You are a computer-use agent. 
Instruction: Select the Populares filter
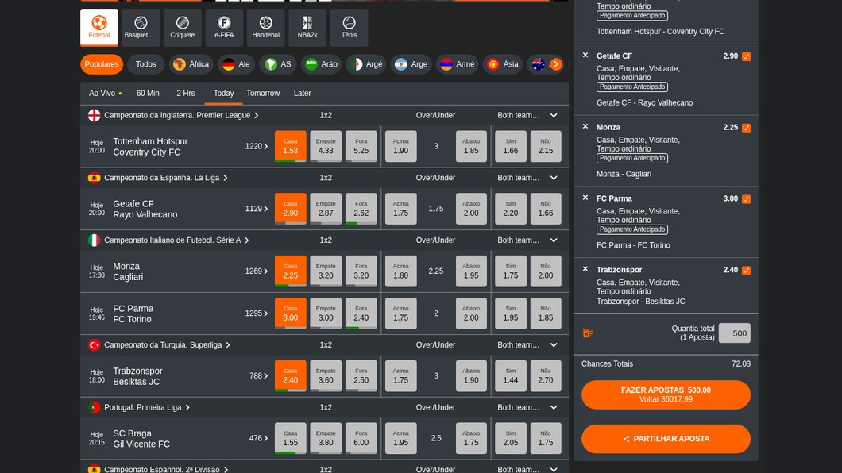coord(102,64)
